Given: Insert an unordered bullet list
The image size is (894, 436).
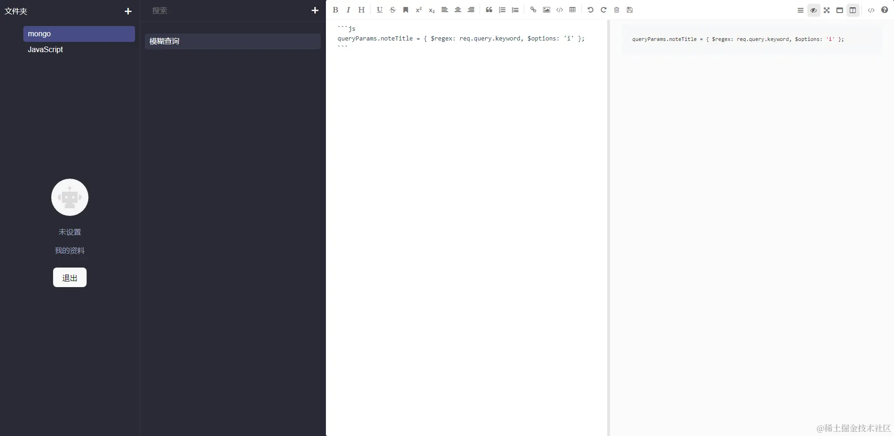Looking at the screenshot, I should 515,10.
